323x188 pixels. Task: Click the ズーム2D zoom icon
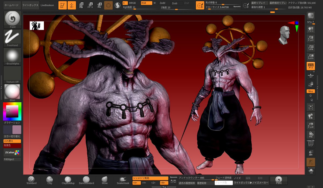point(311,38)
